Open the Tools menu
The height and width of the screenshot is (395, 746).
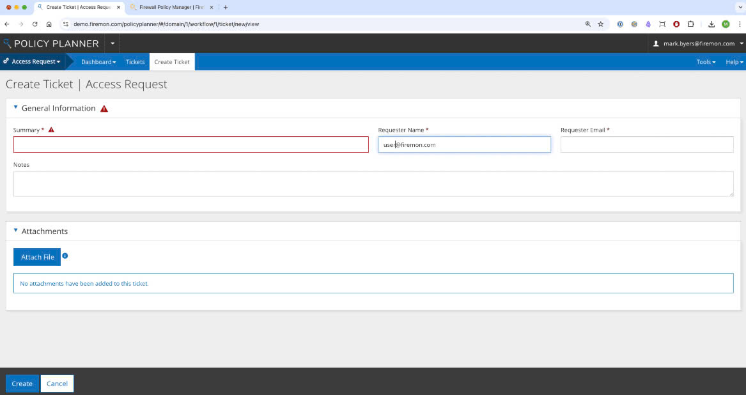tap(706, 62)
